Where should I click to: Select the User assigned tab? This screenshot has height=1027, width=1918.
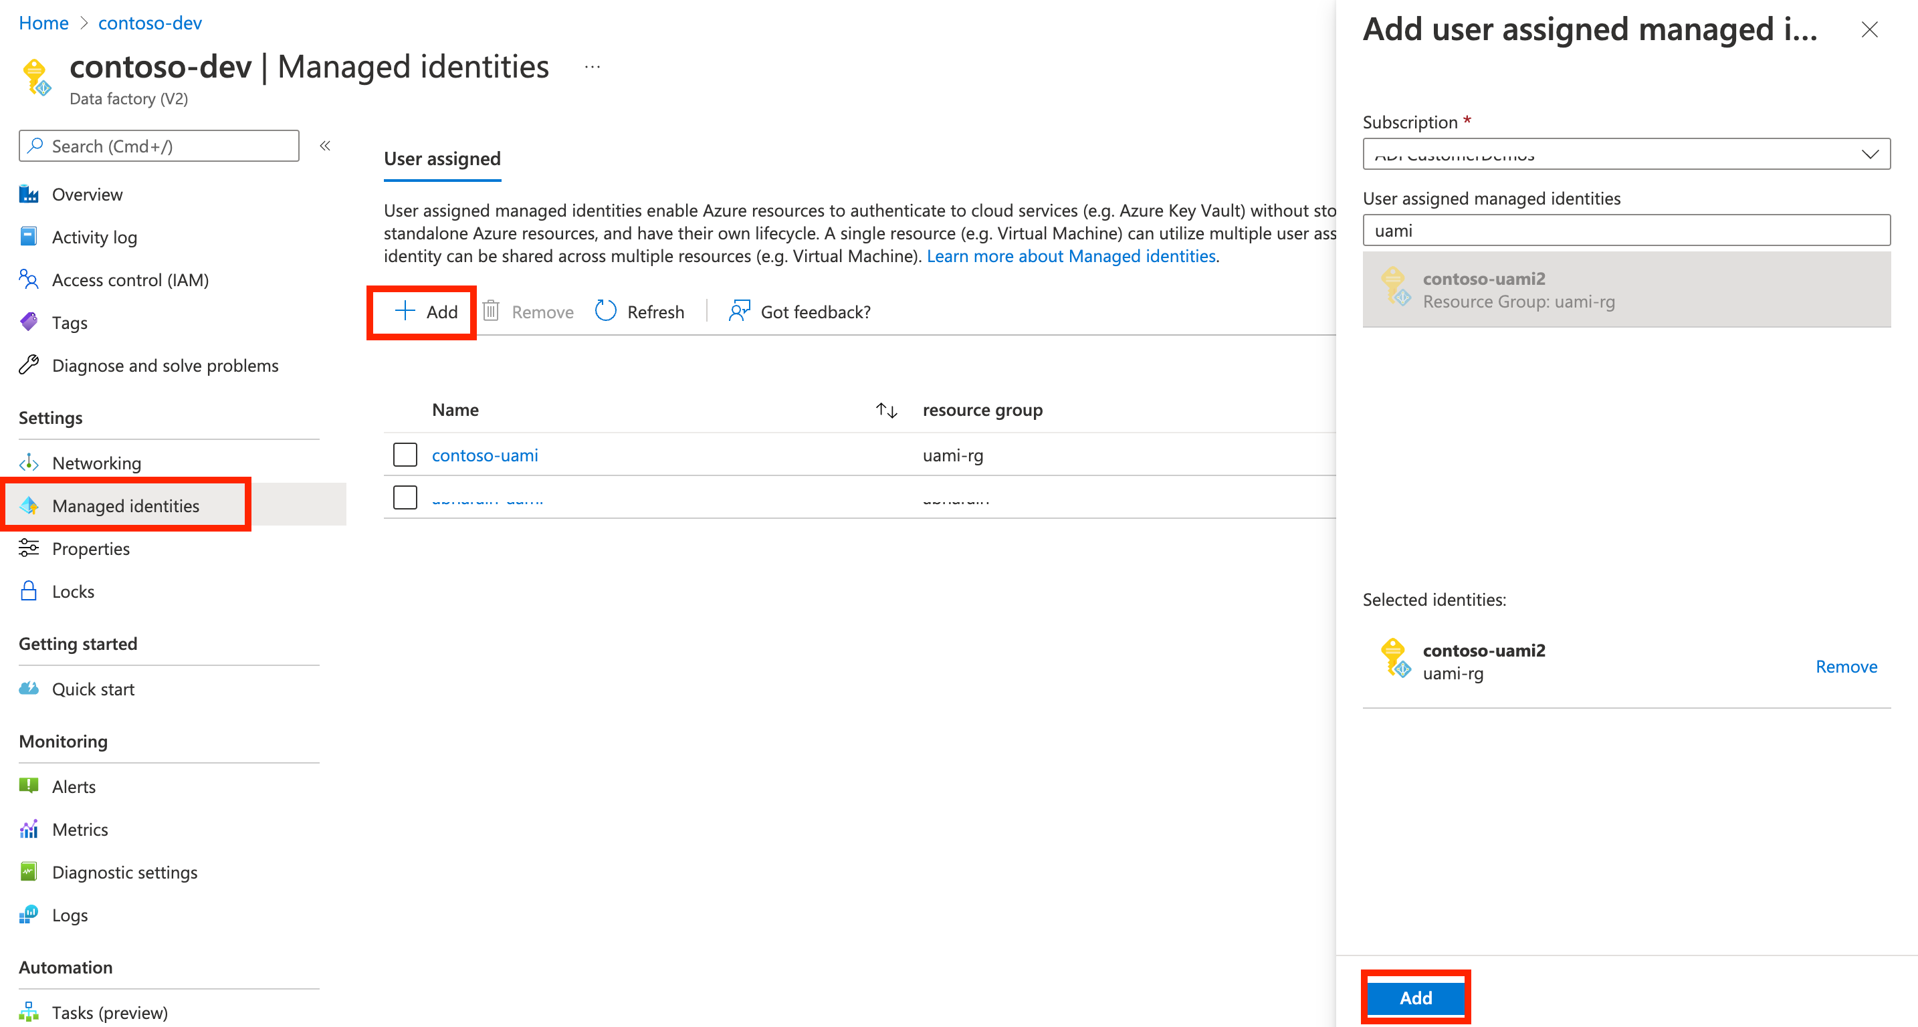[x=442, y=158]
